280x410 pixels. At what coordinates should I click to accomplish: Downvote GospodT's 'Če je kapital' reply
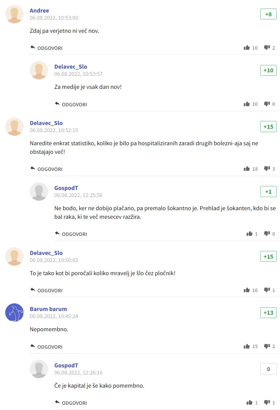click(x=267, y=403)
